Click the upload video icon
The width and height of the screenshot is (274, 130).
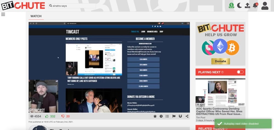coord(247,5)
